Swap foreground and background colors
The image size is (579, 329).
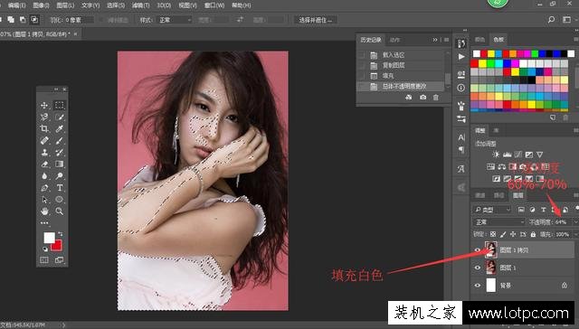point(61,234)
